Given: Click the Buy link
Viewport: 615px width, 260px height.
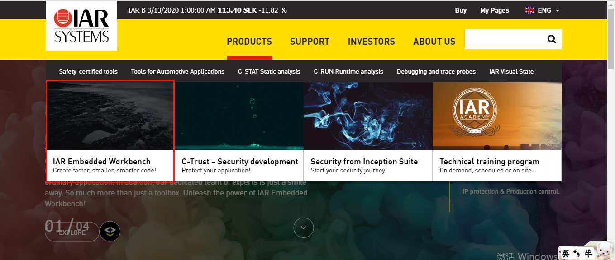Looking at the screenshot, I should (x=461, y=10).
